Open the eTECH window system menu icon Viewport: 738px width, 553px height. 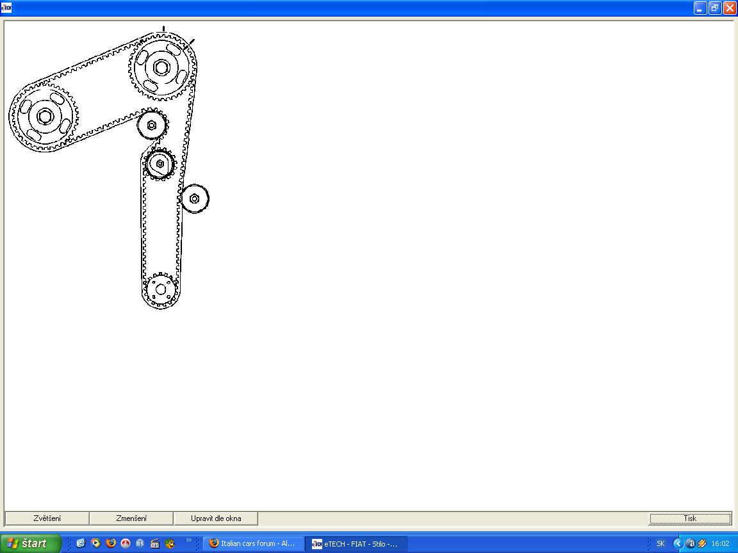click(x=6, y=8)
